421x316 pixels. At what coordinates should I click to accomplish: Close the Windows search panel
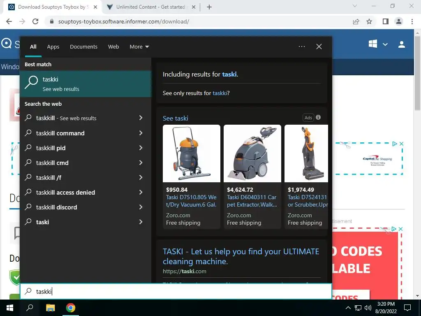tap(319, 46)
